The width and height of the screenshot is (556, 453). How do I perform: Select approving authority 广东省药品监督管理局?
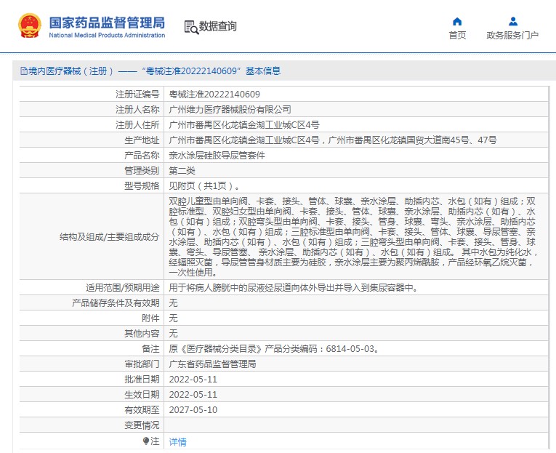pos(212,364)
